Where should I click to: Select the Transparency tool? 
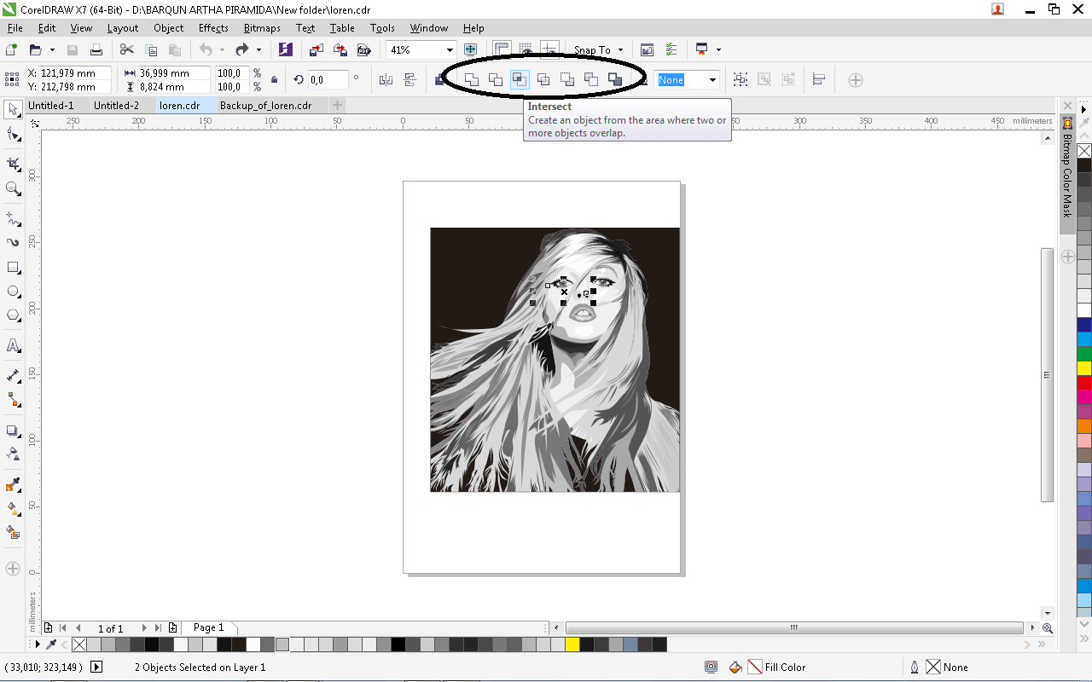(x=13, y=454)
